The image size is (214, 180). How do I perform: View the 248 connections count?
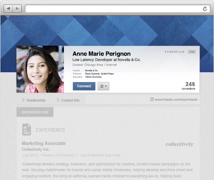coord(188,86)
